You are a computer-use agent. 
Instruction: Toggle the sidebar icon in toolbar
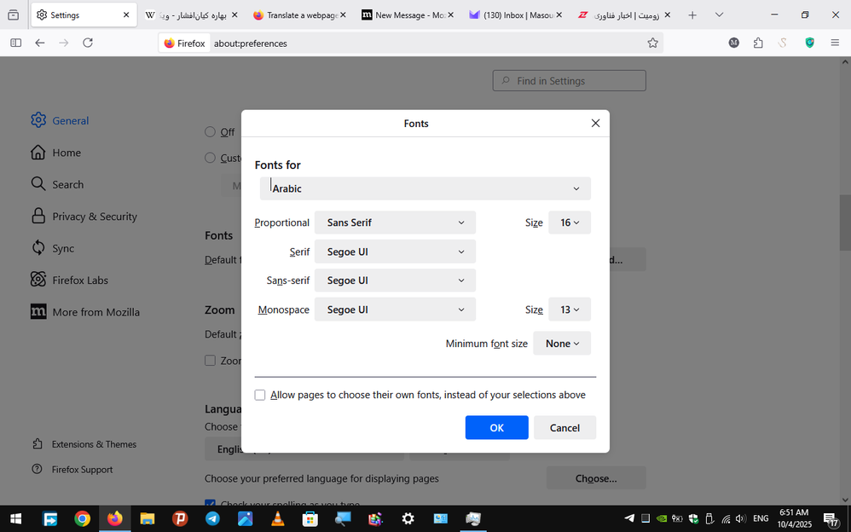(x=15, y=43)
